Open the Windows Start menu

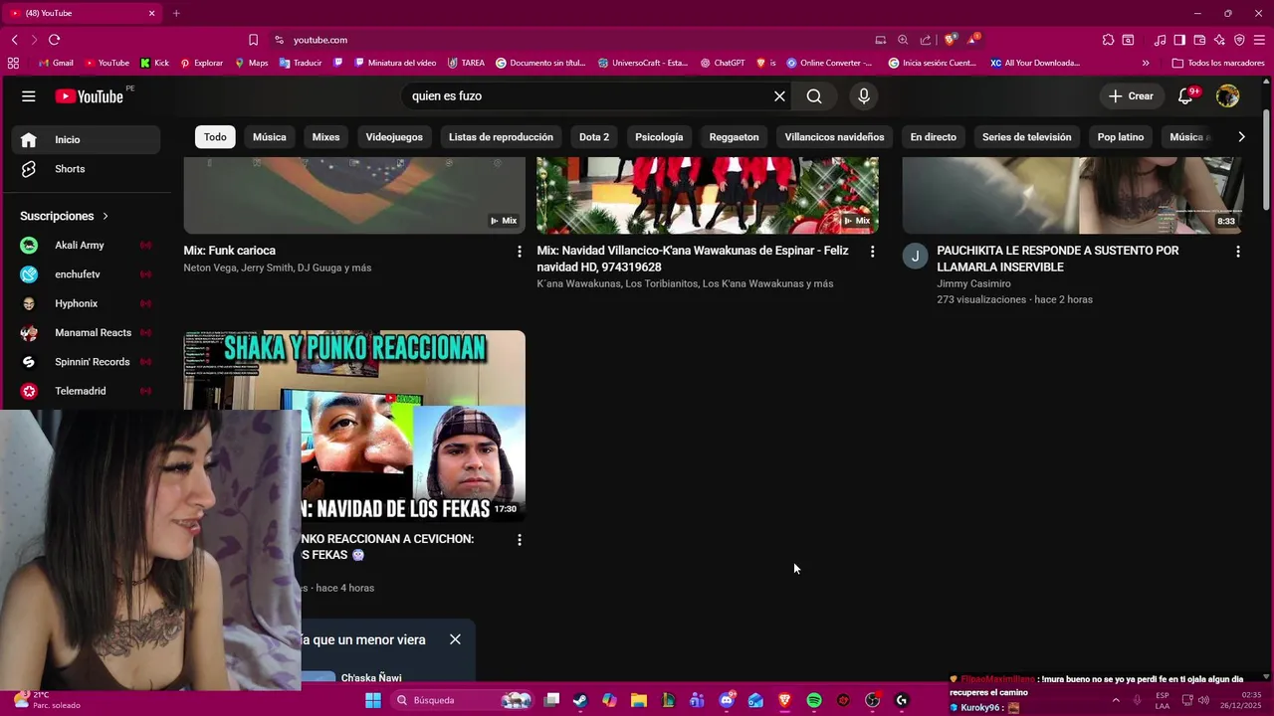[373, 700]
